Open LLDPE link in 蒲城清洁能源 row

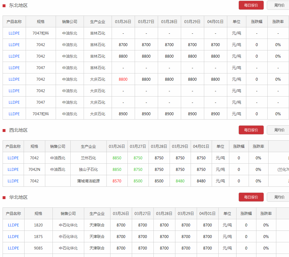coord(13,181)
